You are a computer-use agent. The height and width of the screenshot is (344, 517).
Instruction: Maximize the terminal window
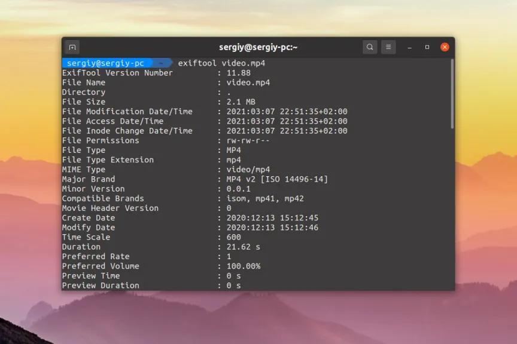tap(427, 47)
